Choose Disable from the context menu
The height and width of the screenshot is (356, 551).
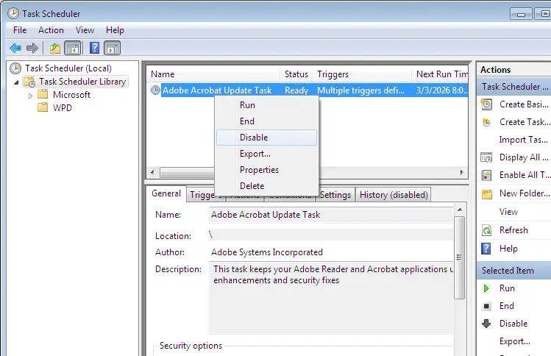tap(267, 138)
